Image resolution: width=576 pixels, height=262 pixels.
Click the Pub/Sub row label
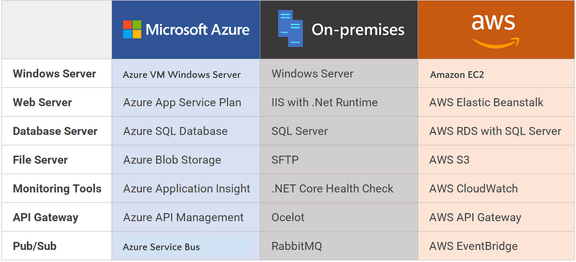click(x=35, y=246)
